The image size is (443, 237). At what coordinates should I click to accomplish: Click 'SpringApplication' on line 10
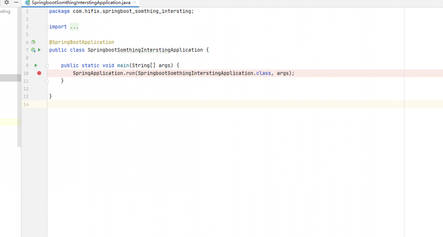point(98,74)
